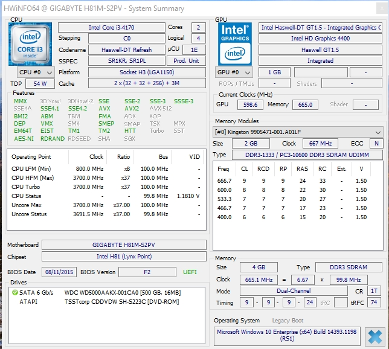Expand the Kingston memory module dropdown
The image size is (389, 349).
(x=298, y=132)
